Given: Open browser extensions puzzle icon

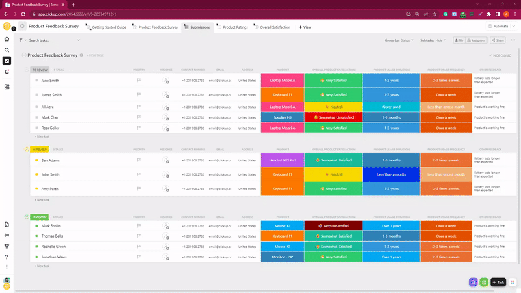Looking at the screenshot, I should click(x=489, y=14).
